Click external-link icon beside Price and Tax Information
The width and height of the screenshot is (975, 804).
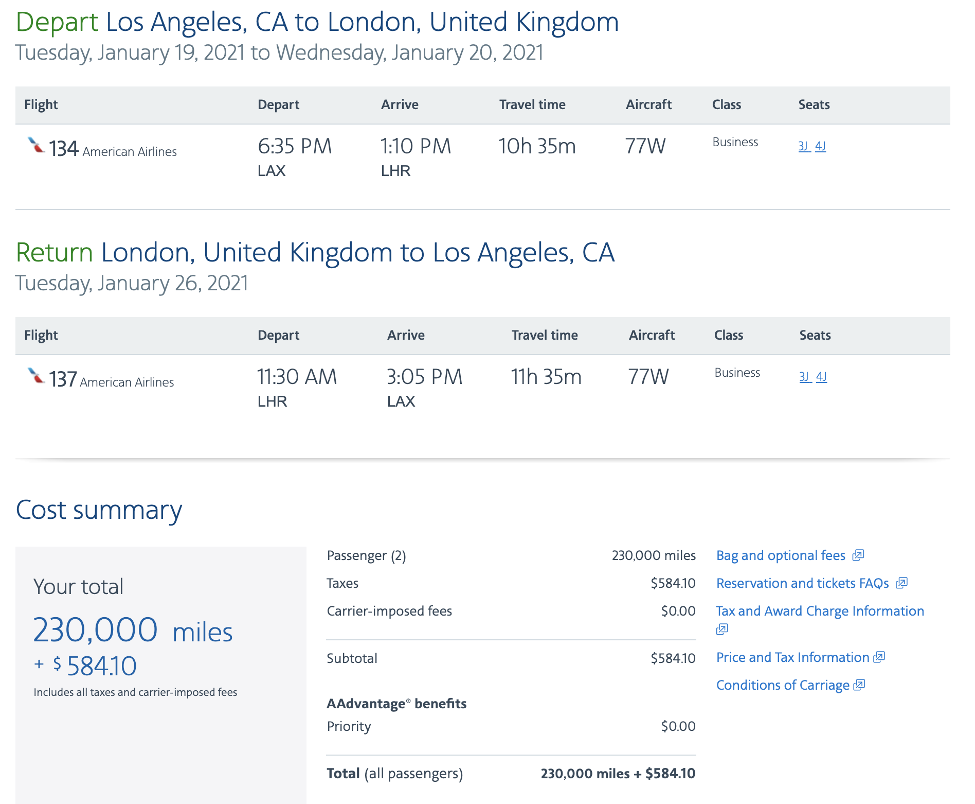click(x=879, y=657)
